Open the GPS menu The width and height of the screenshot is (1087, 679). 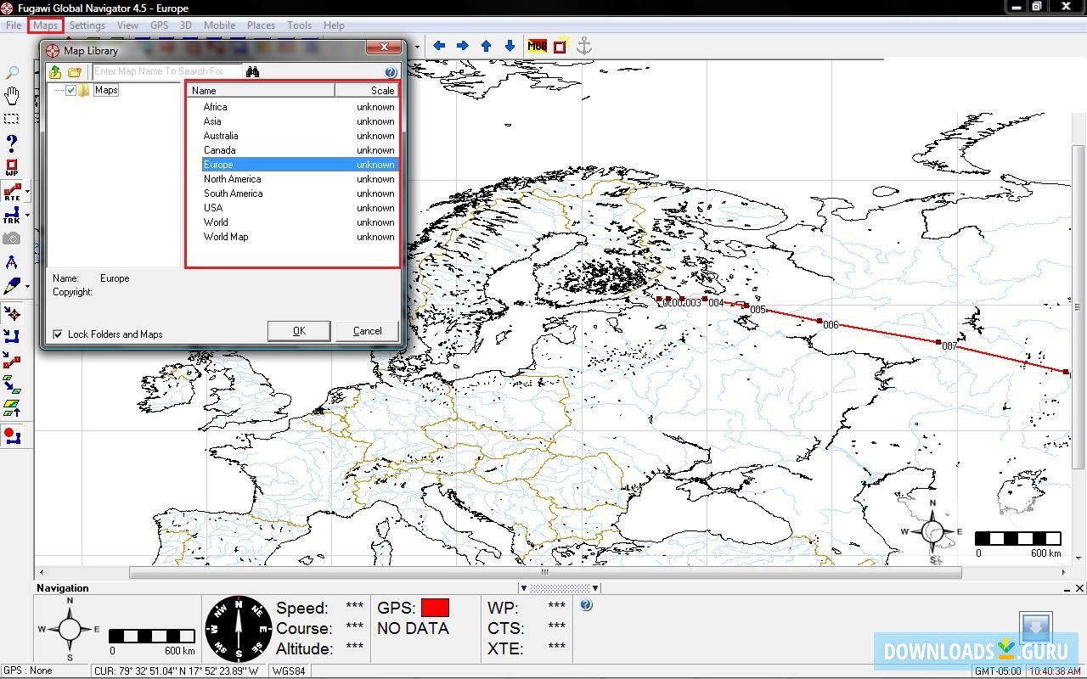coord(159,25)
